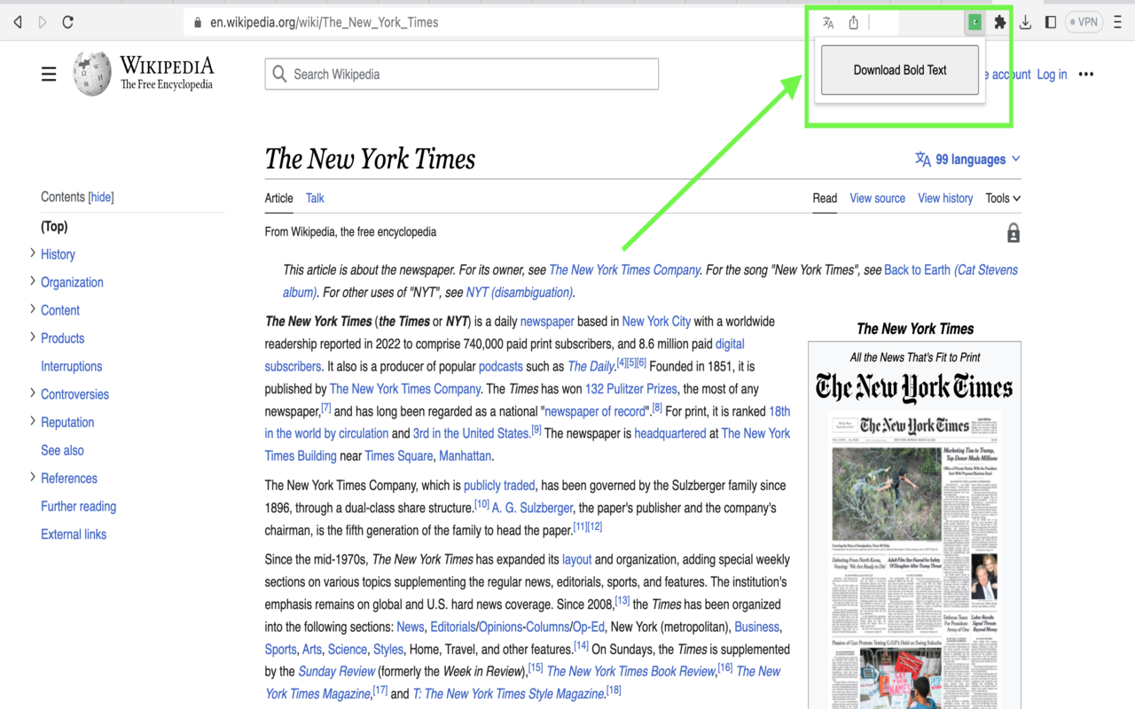Reload the page with the refresh icon
This screenshot has width=1135, height=709.
[67, 22]
